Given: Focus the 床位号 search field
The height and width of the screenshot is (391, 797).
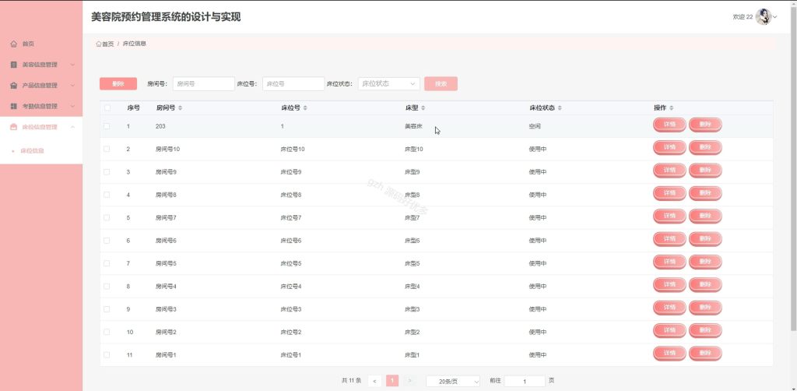Looking at the screenshot, I should click(293, 84).
